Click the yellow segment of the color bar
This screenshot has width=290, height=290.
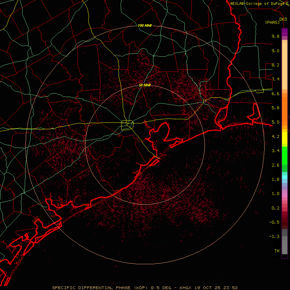click(285, 138)
